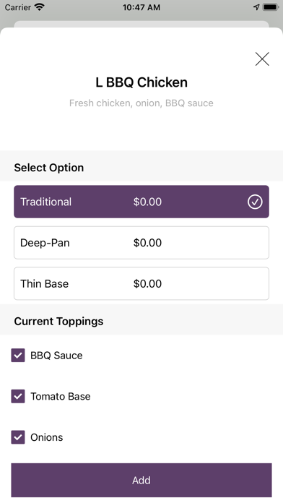Add the pizza to the order
The width and height of the screenshot is (283, 503).
[141, 480]
